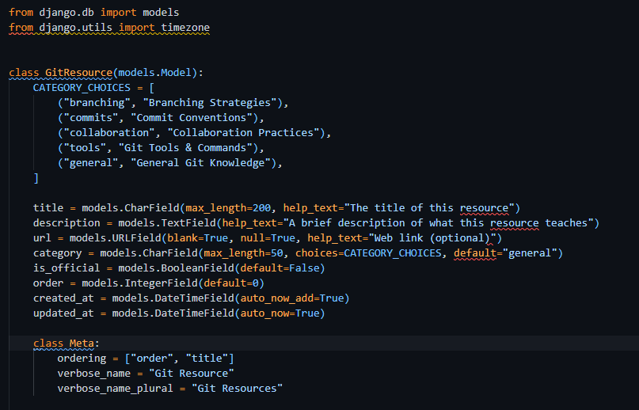Click 'max_length=50' argument
This screenshot has width=639, height=410.
243,253
